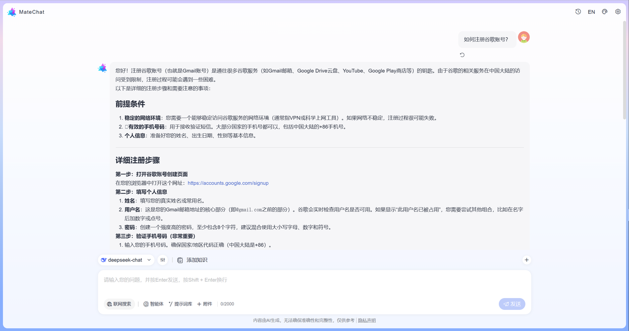629x331 pixels.
Task: Open MateChat settings gear
Action: click(618, 11)
